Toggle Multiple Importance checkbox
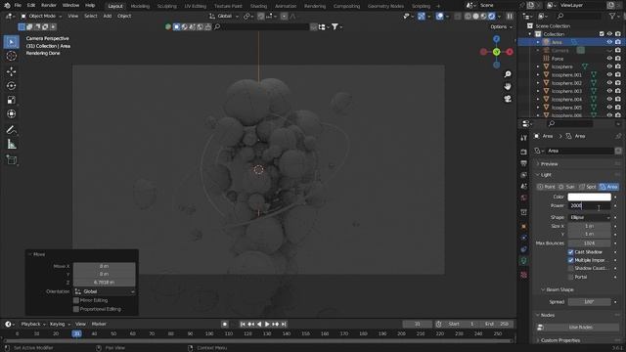This screenshot has height=352, width=626. click(570, 260)
